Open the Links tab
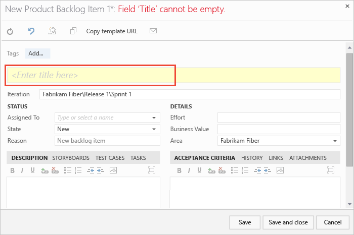The height and width of the screenshot is (235, 354). [x=276, y=158]
